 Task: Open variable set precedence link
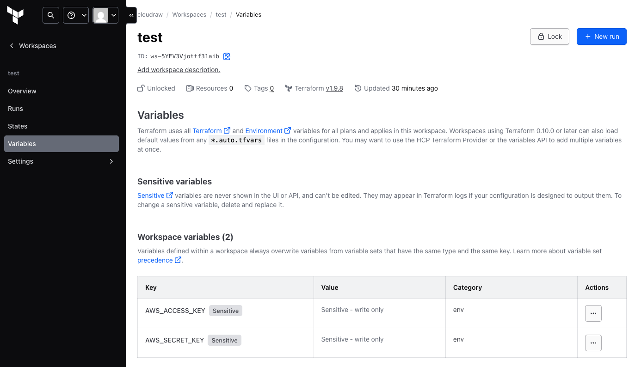[x=159, y=260]
